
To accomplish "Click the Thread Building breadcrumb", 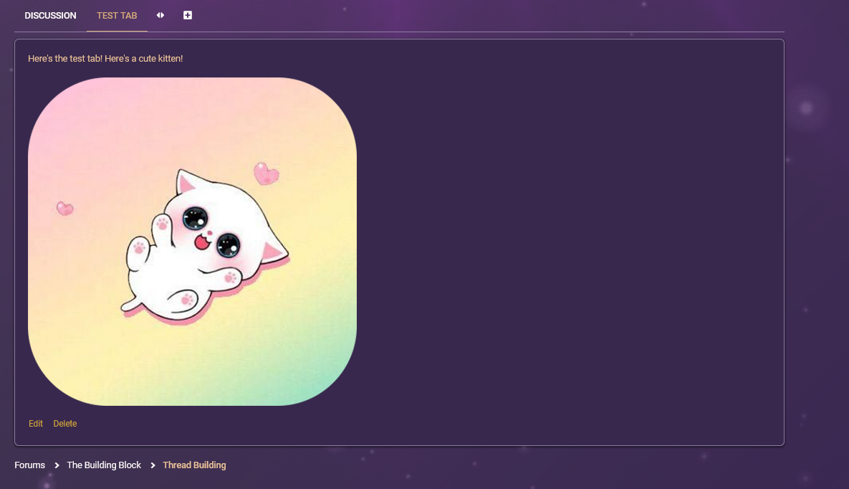I will tap(194, 465).
